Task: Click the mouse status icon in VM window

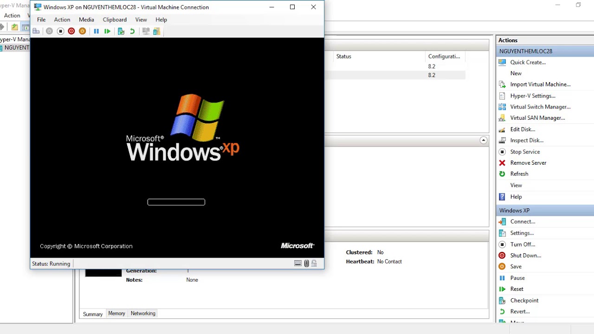Action: [x=306, y=263]
